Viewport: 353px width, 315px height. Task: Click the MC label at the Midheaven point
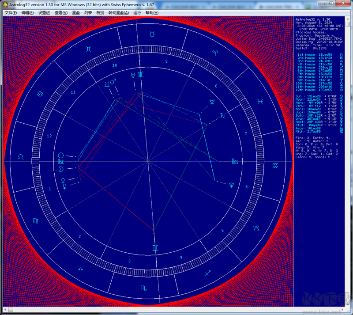140,75
